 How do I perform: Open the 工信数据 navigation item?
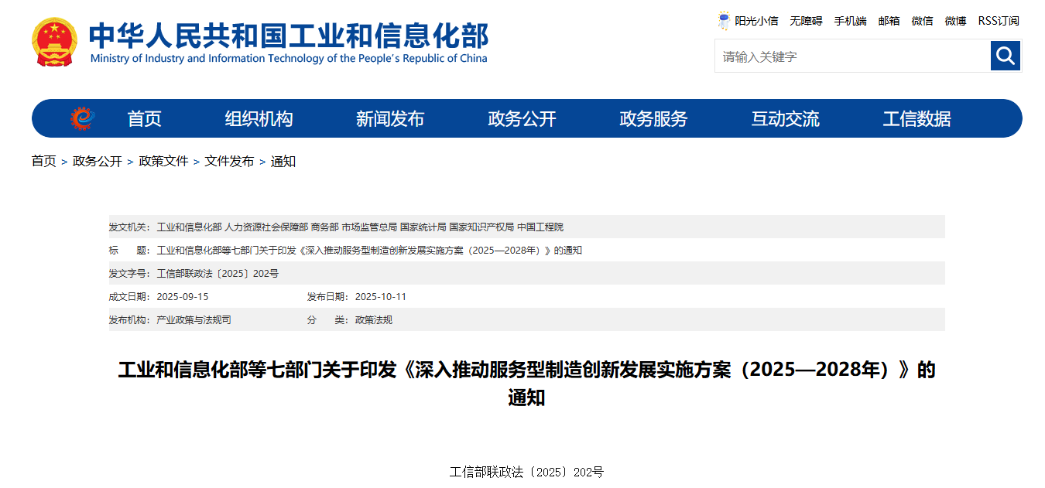917,119
